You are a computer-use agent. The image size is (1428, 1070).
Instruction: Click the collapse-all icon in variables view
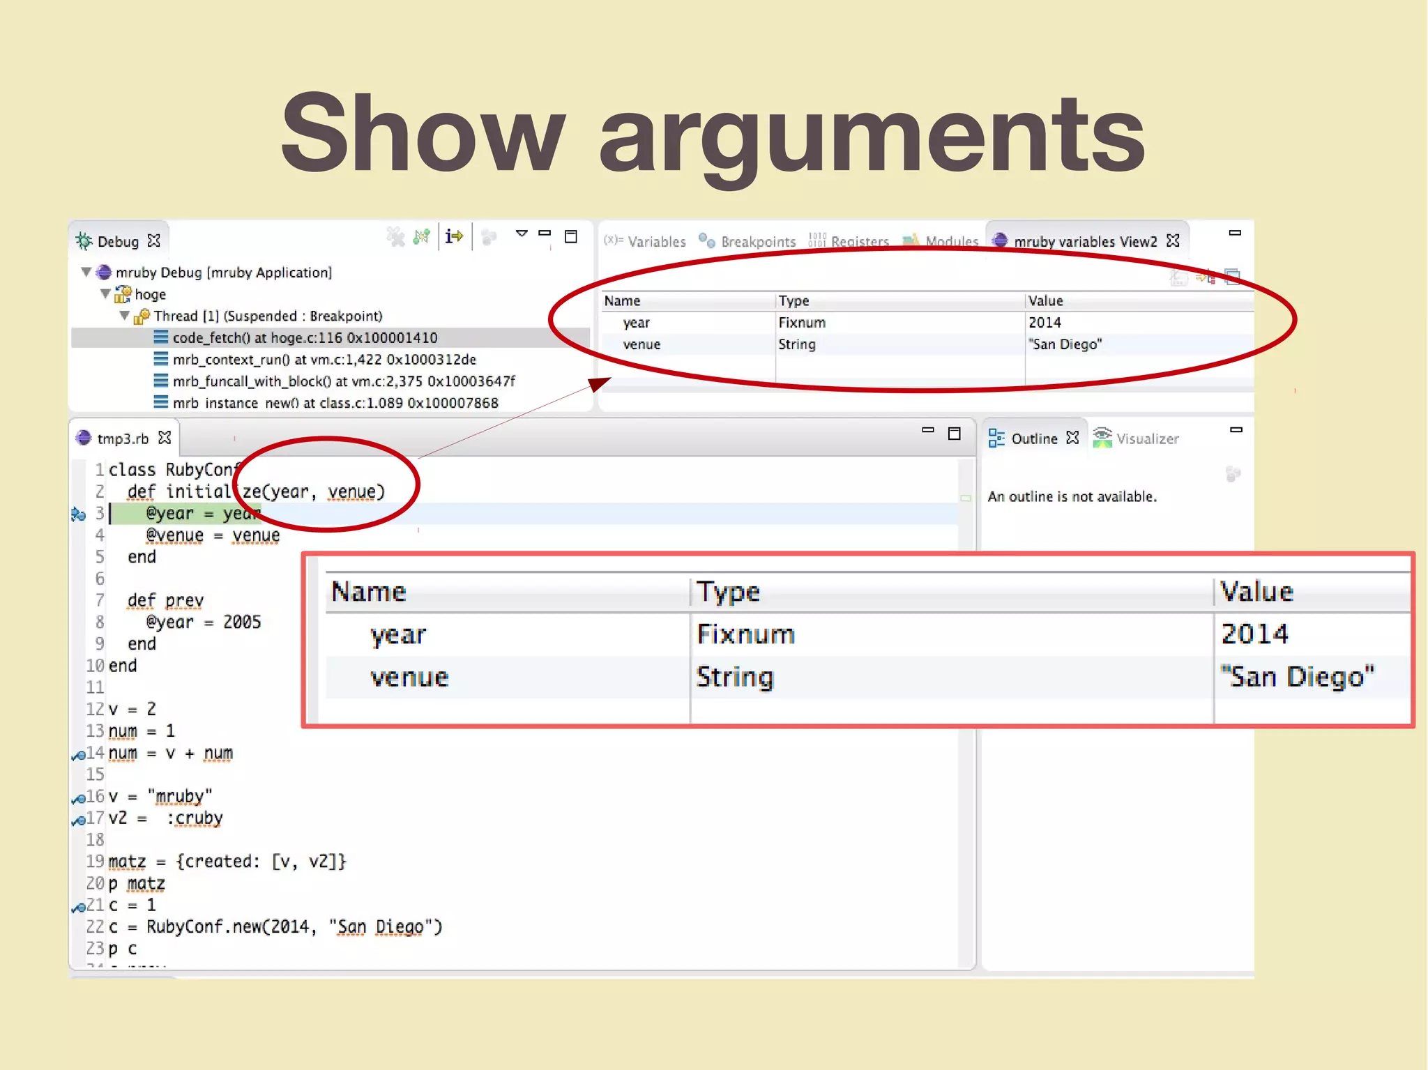tap(1232, 277)
